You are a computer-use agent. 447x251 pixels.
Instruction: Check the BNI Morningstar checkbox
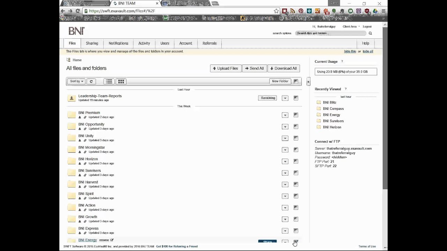click(x=296, y=150)
